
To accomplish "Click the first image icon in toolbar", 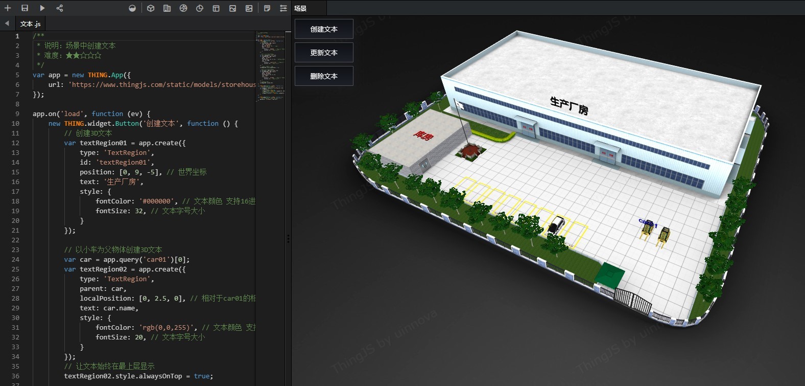I will point(232,8).
